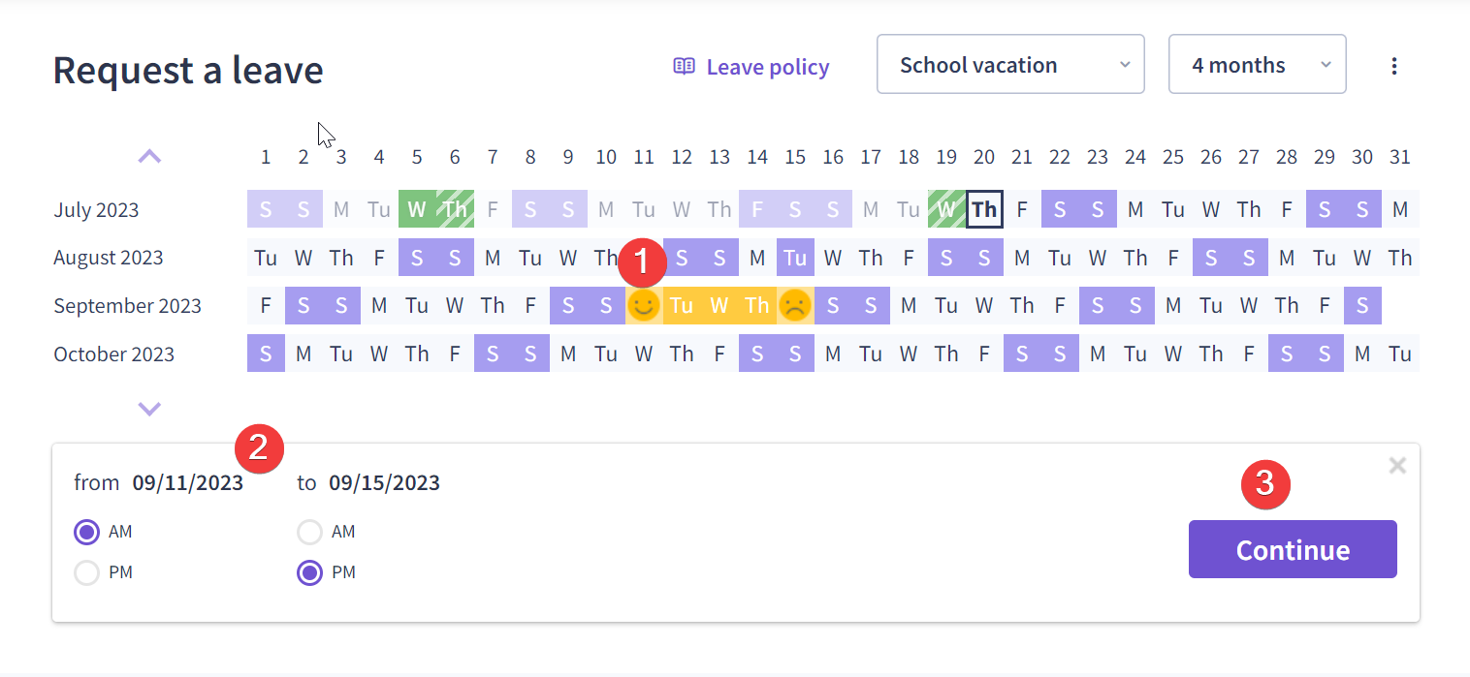The image size is (1470, 677).
Task: Show later months with down chevron
Action: click(x=149, y=409)
